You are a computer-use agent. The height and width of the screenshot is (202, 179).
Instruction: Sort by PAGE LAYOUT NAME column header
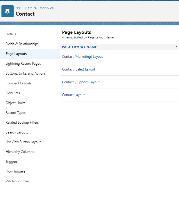[79, 47]
